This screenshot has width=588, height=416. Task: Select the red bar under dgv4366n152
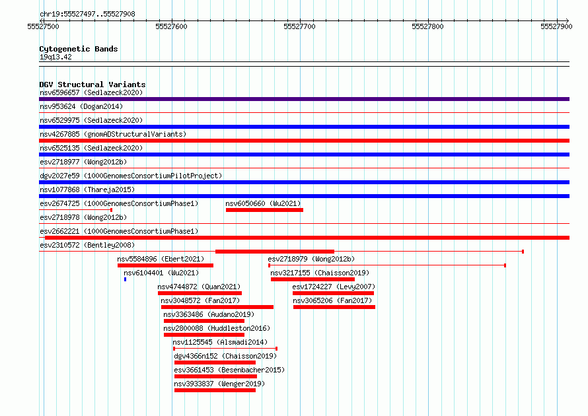coord(215,363)
